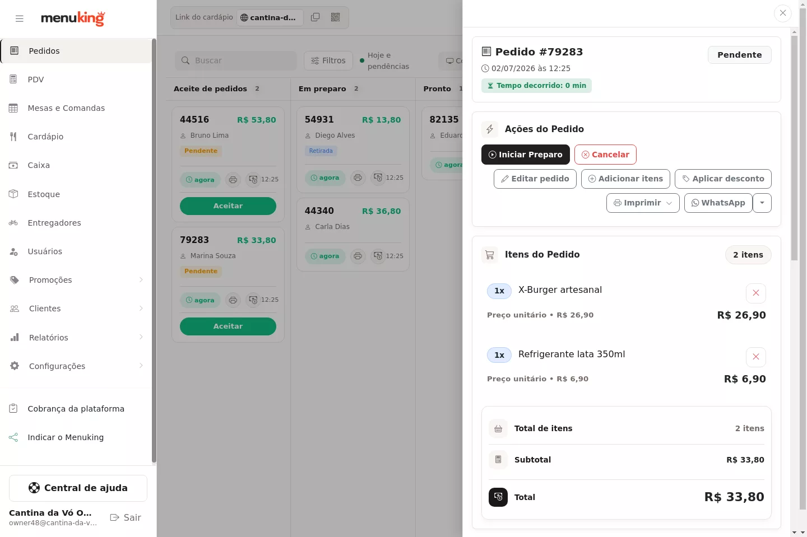Start order with Iniciar Preparo button
Screen dimensions: 807x537
(526, 155)
